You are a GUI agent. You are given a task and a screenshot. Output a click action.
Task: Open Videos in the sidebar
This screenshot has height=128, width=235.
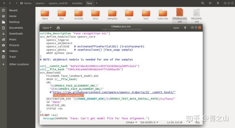pos(13,51)
